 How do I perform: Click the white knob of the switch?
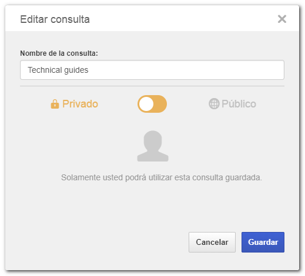146,104
